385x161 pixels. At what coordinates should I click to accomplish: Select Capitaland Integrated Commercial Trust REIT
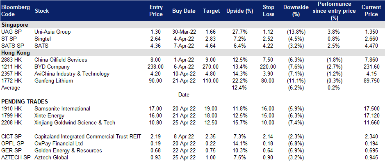[x=88, y=136]
